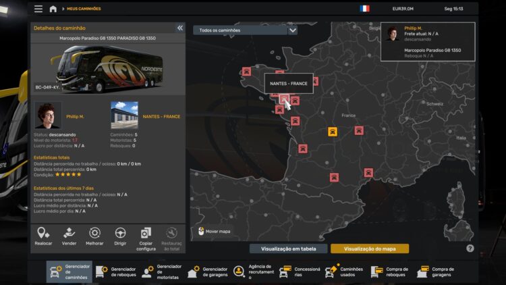The image size is (506, 285).
Task: Open the help question mark icon
Action: coord(470,248)
